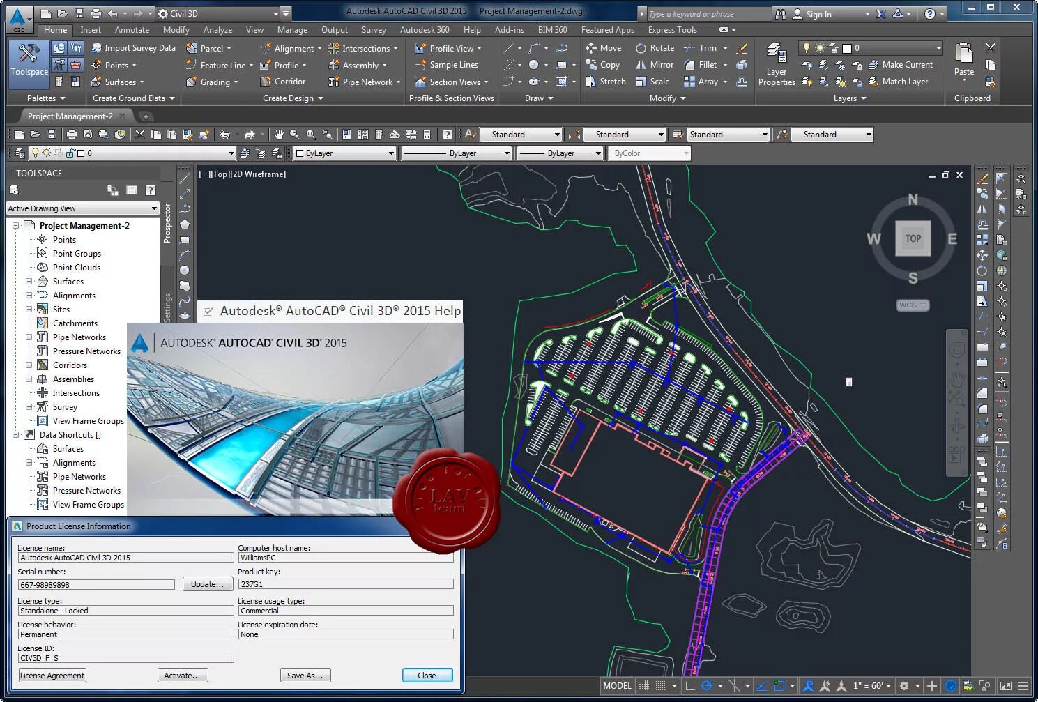The image size is (1038, 702).
Task: Choose the Mirror tool
Action: pos(655,65)
